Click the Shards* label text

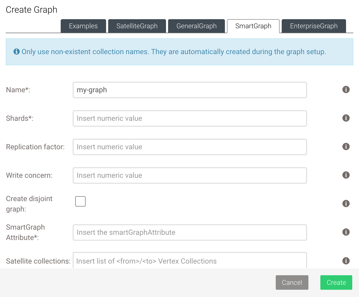click(20, 118)
